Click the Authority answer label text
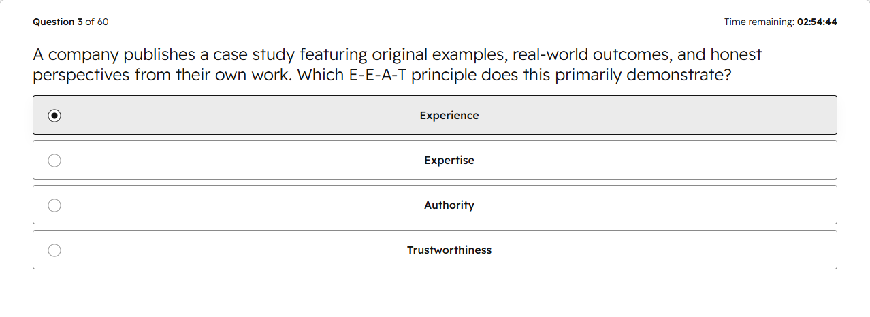This screenshot has height=317, width=870. tap(449, 205)
